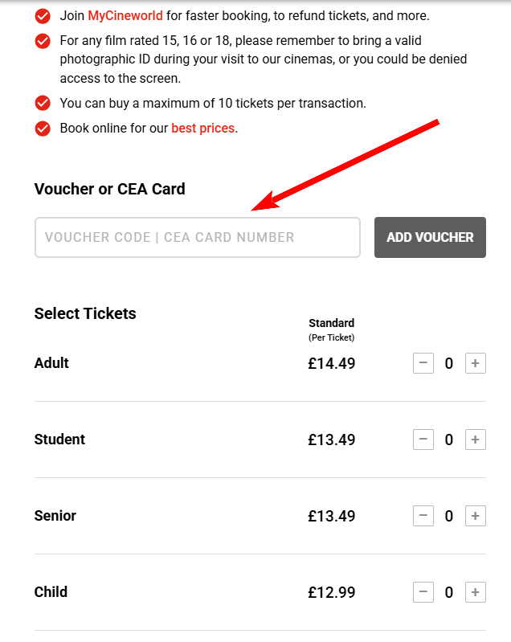Click the Select Tickets heading
The image size is (511, 642).
tap(85, 313)
